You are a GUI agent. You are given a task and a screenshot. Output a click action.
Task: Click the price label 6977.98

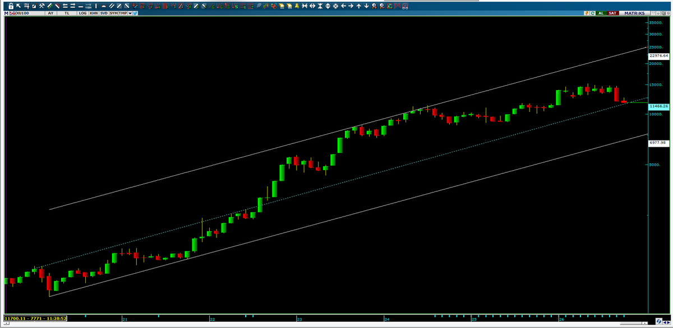(658, 143)
